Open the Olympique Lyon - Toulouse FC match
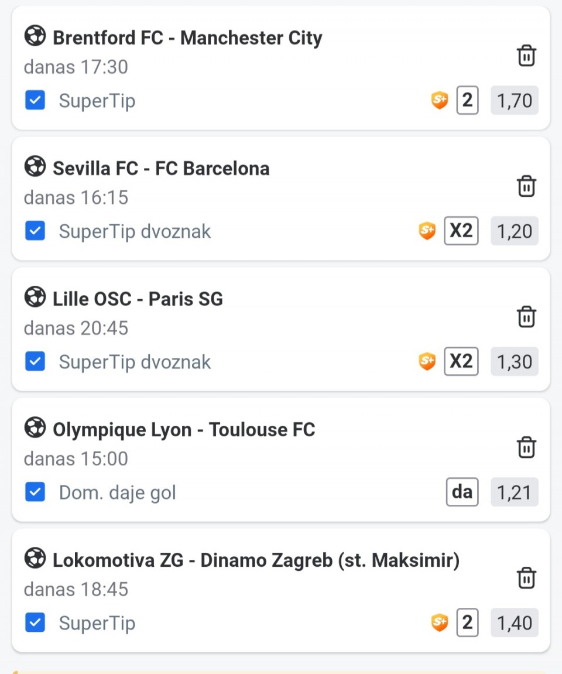The image size is (562, 674). click(x=184, y=430)
